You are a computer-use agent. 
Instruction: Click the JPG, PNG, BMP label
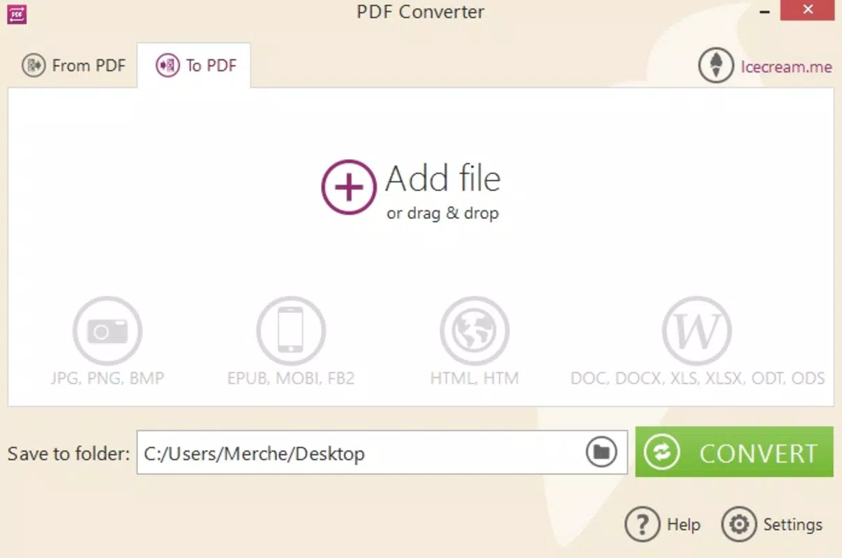pyautogui.click(x=107, y=379)
